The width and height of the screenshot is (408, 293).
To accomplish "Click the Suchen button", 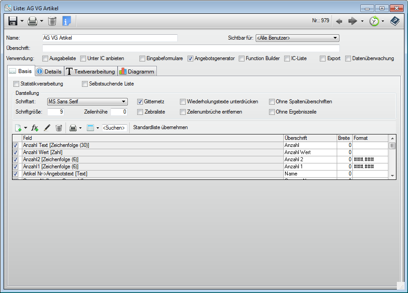I will click(115, 128).
